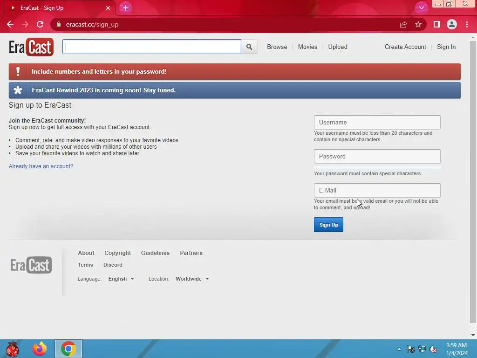Open the Movies menu item
Screen dimensions: 477x358
[307, 47]
